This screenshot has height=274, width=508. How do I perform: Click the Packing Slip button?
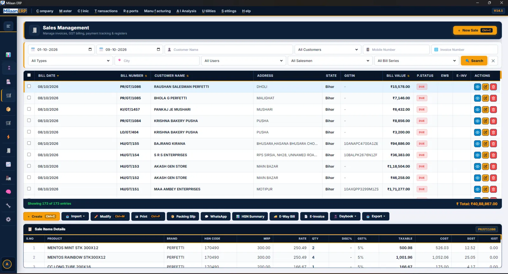pos(183,216)
